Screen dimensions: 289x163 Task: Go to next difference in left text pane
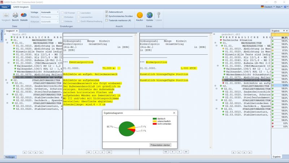point(102,152)
